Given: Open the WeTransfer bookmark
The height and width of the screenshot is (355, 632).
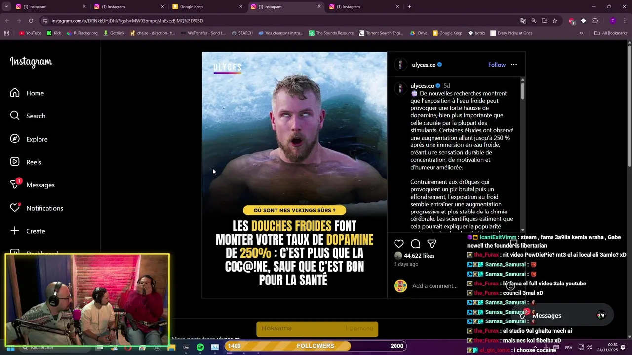Looking at the screenshot, I should (203, 33).
